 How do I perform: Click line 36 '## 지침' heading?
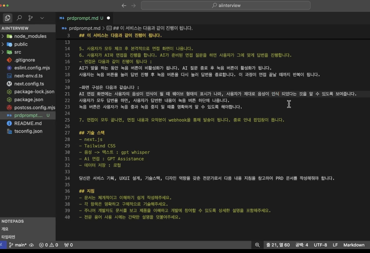coord(87,191)
